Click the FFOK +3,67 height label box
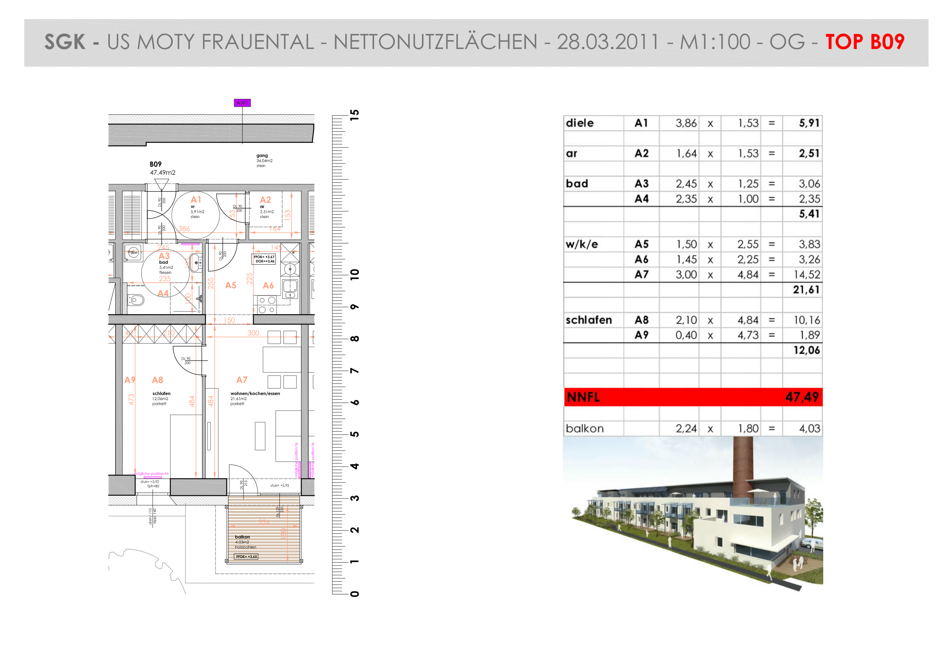The image size is (949, 670). pyautogui.click(x=264, y=259)
